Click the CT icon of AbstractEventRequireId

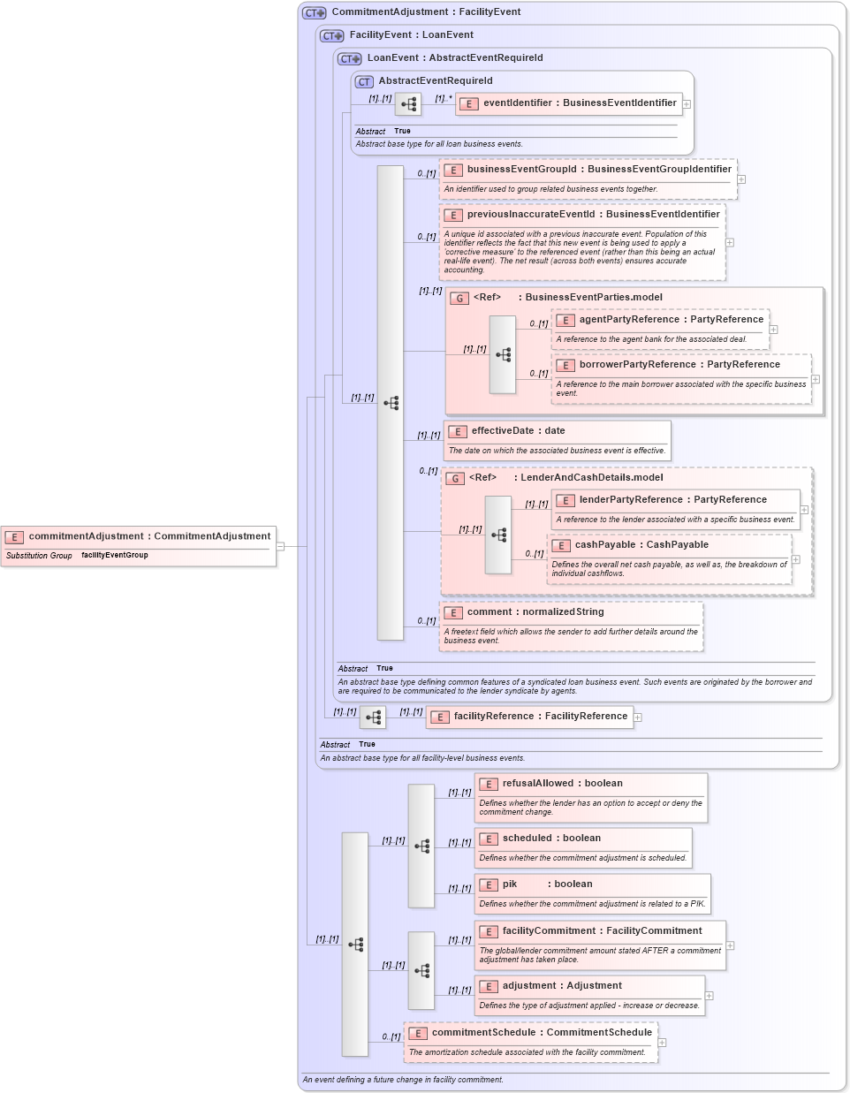click(x=362, y=80)
